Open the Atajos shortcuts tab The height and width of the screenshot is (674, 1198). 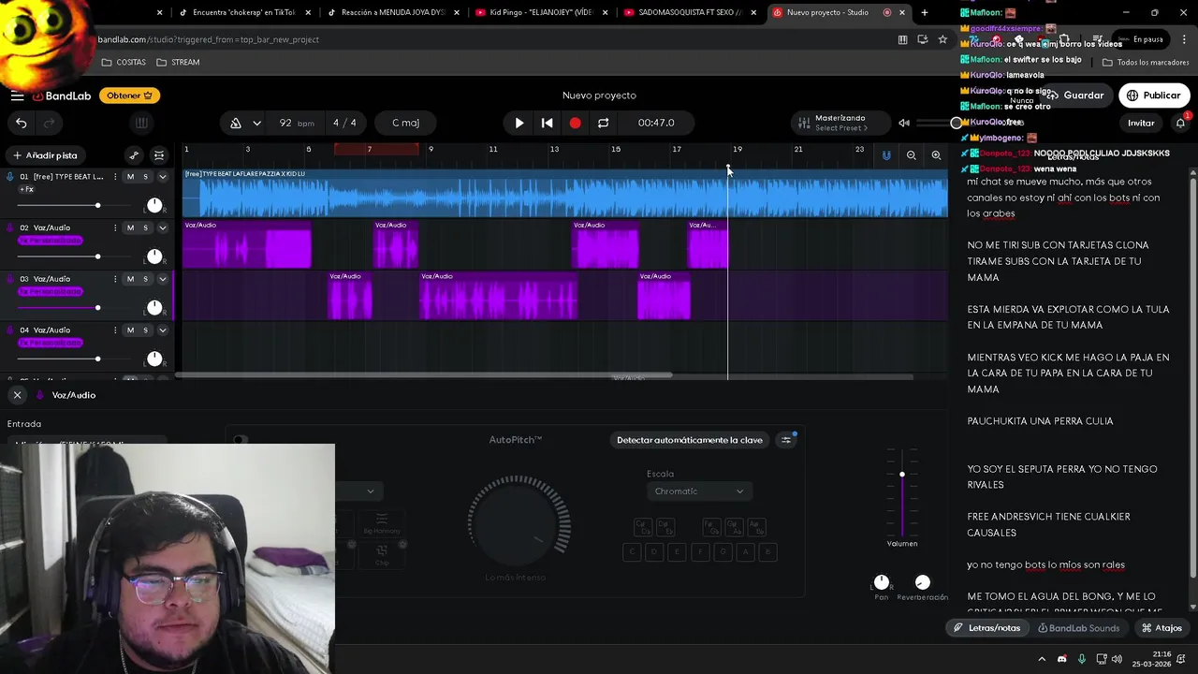1161,628
